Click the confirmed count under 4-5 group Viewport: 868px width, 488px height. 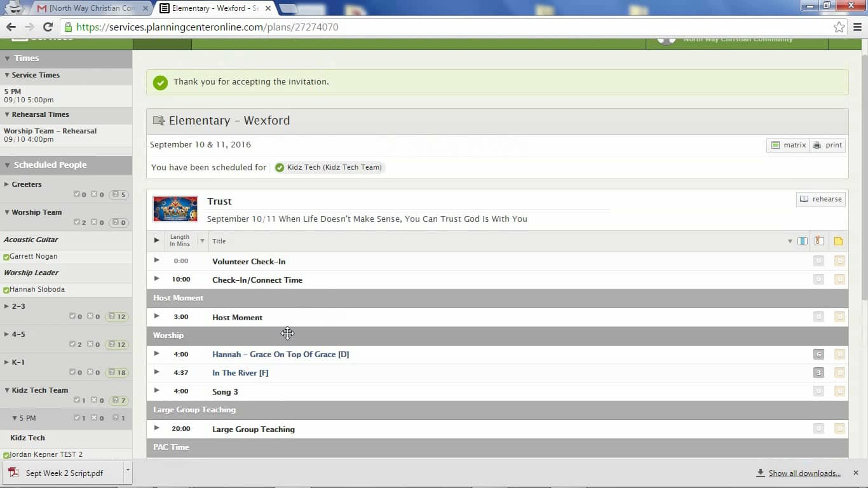76,344
